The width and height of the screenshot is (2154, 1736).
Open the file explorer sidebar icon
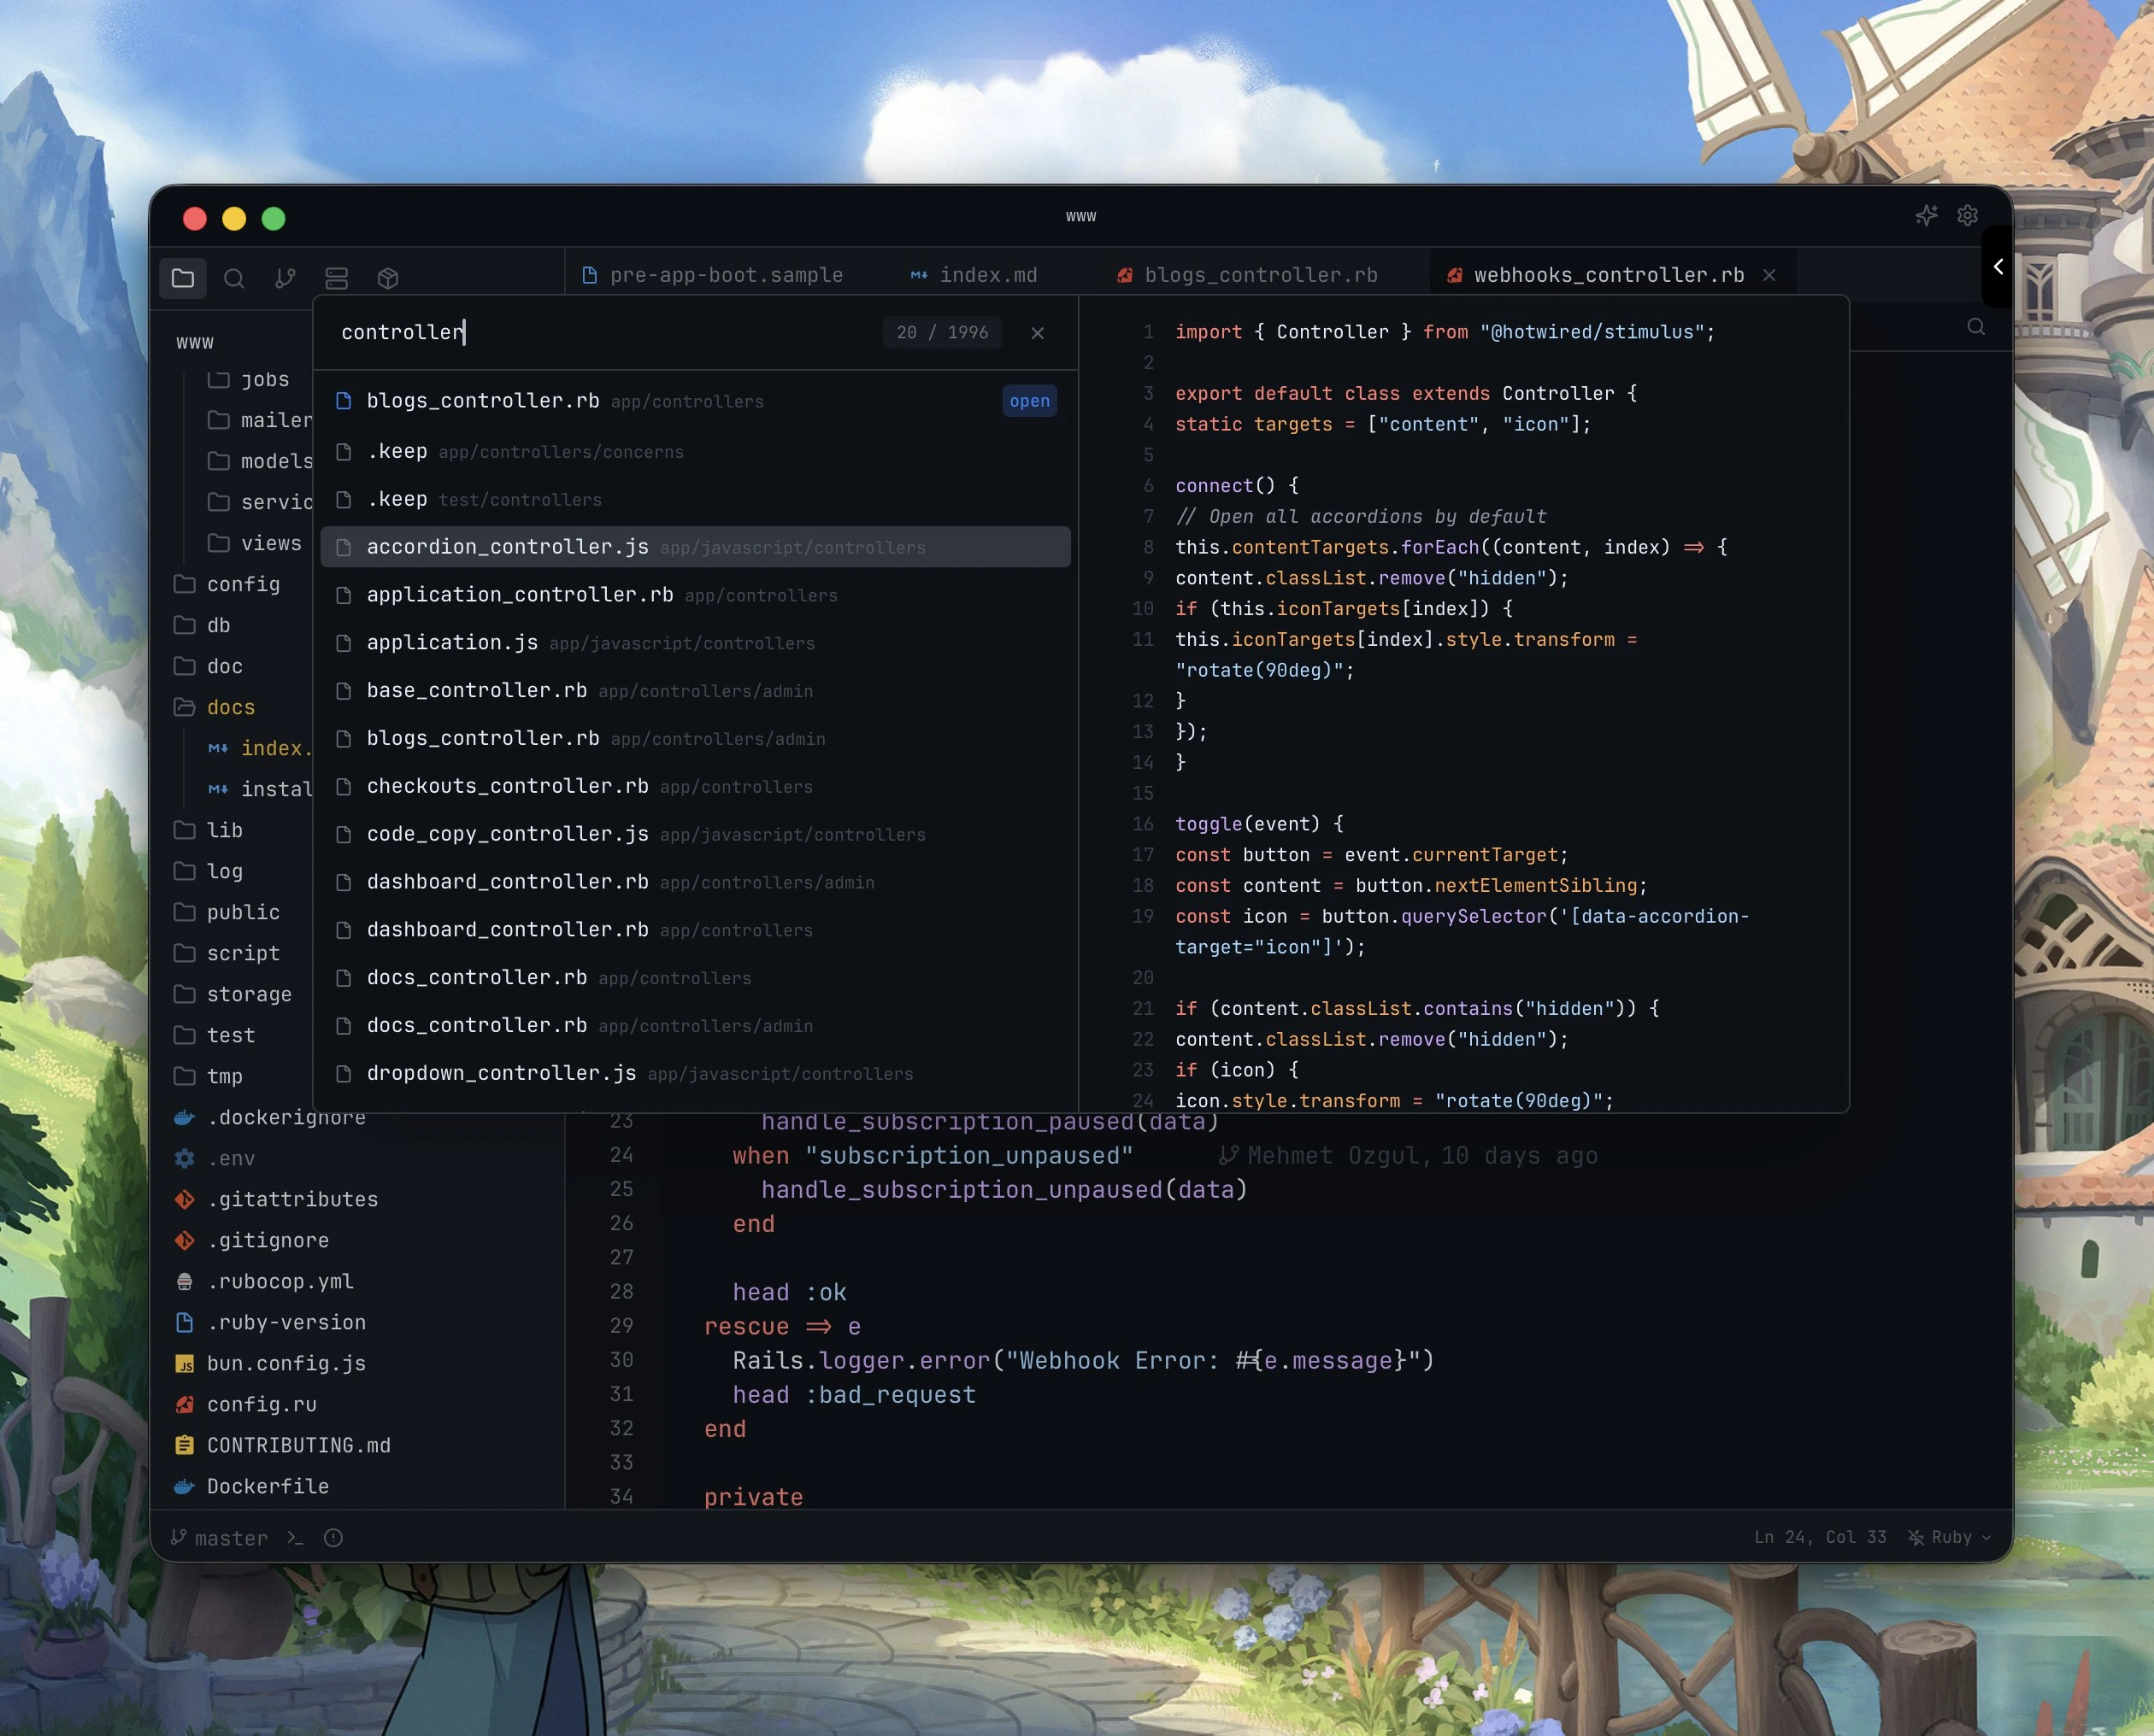point(183,278)
